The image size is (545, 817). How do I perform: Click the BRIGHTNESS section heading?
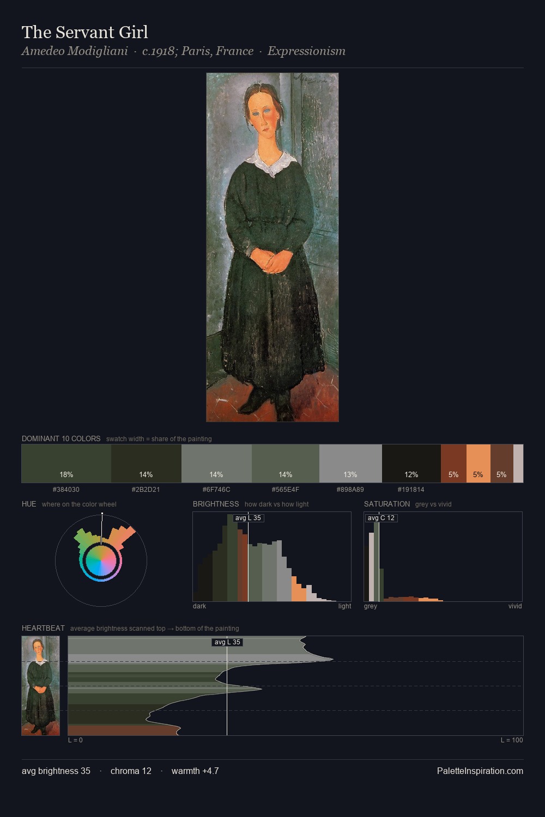pyautogui.click(x=216, y=504)
